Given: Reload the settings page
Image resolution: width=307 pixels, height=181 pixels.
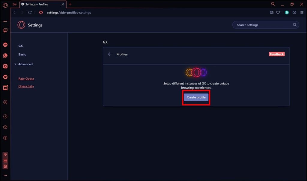Looking at the screenshot, I should click(30, 13).
